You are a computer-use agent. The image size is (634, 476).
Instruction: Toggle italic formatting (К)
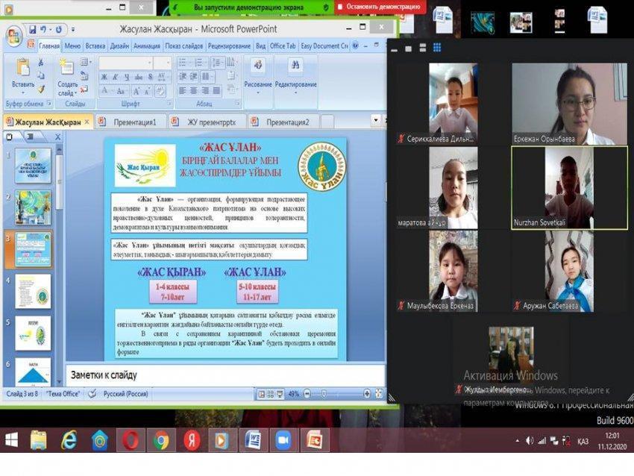tap(116, 77)
